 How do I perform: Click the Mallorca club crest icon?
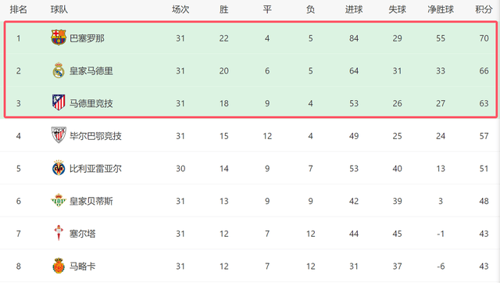click(59, 266)
